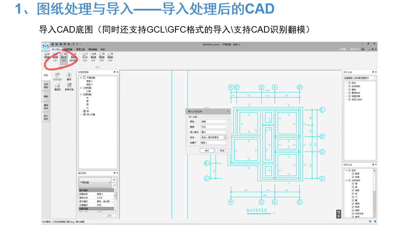The height and width of the screenshot is (228, 403).
Task: Select the 参照平面 reference plane tool
Action: pyautogui.click(x=69, y=87)
